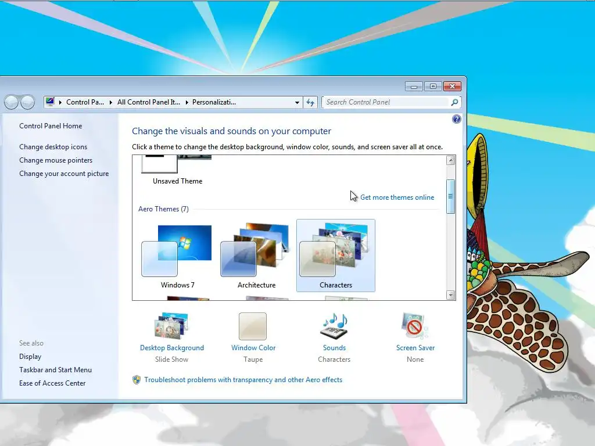Select the Architecture theme
The image size is (595, 446).
[256, 256]
